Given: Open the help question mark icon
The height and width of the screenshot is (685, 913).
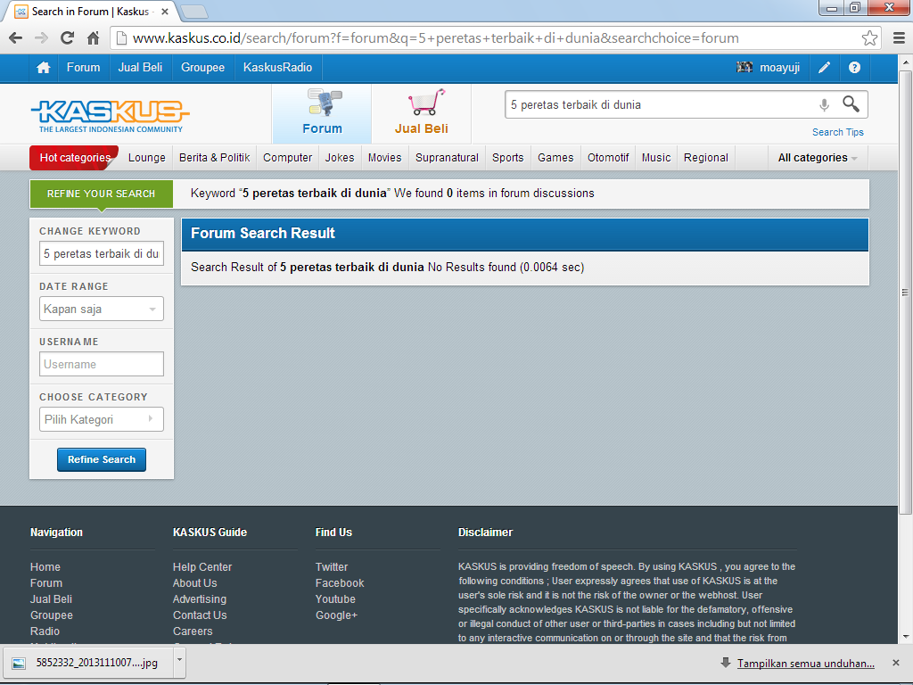Looking at the screenshot, I should point(854,68).
